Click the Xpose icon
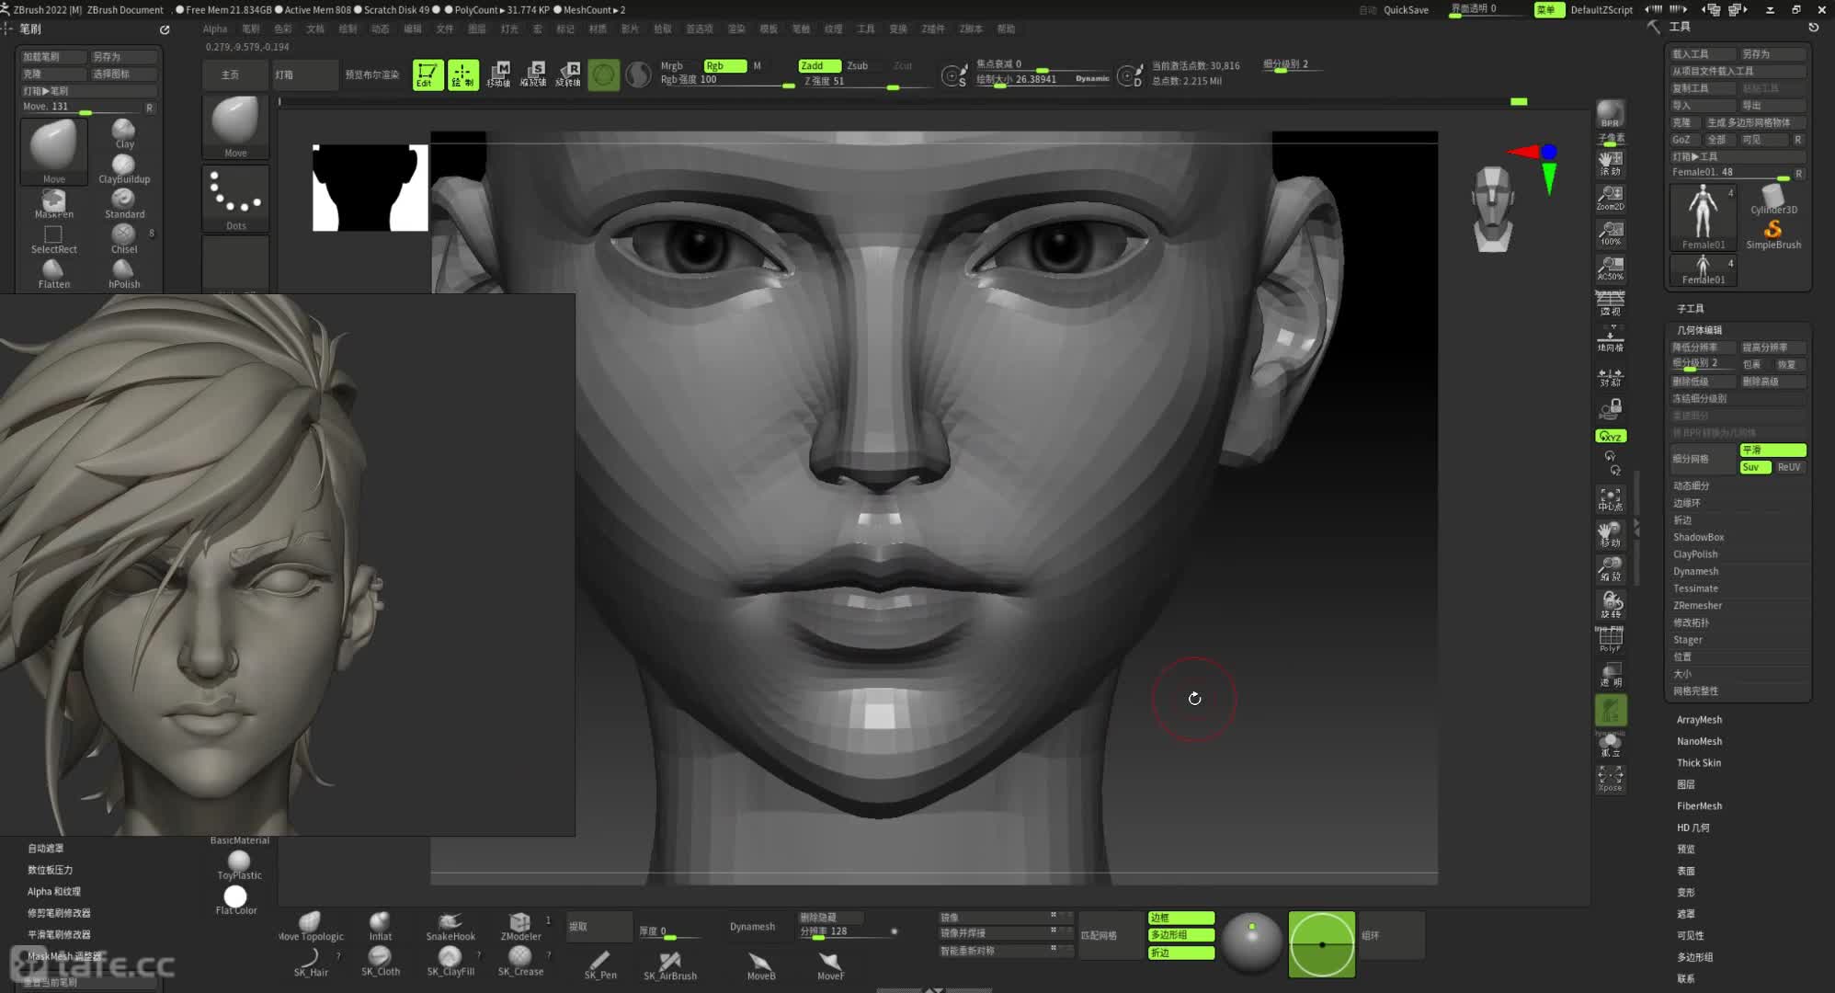Image resolution: width=1835 pixels, height=993 pixels. pyautogui.click(x=1610, y=779)
